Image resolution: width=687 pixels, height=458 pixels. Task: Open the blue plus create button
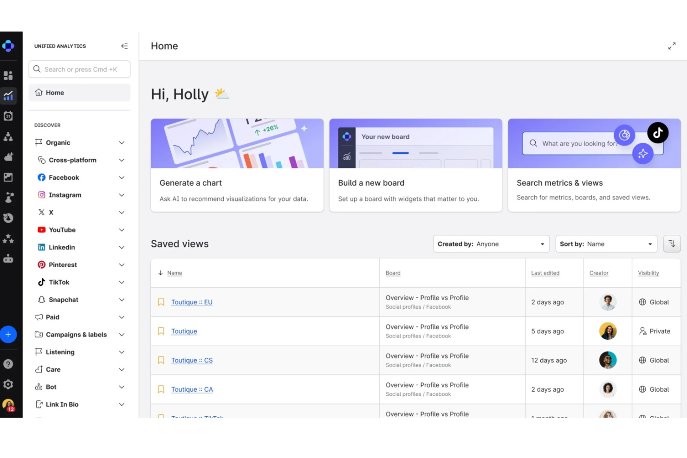pyautogui.click(x=8, y=334)
